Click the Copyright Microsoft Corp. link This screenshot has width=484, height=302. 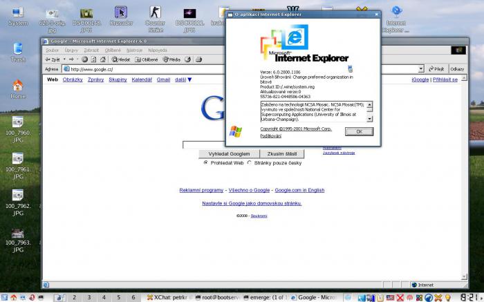296,129
